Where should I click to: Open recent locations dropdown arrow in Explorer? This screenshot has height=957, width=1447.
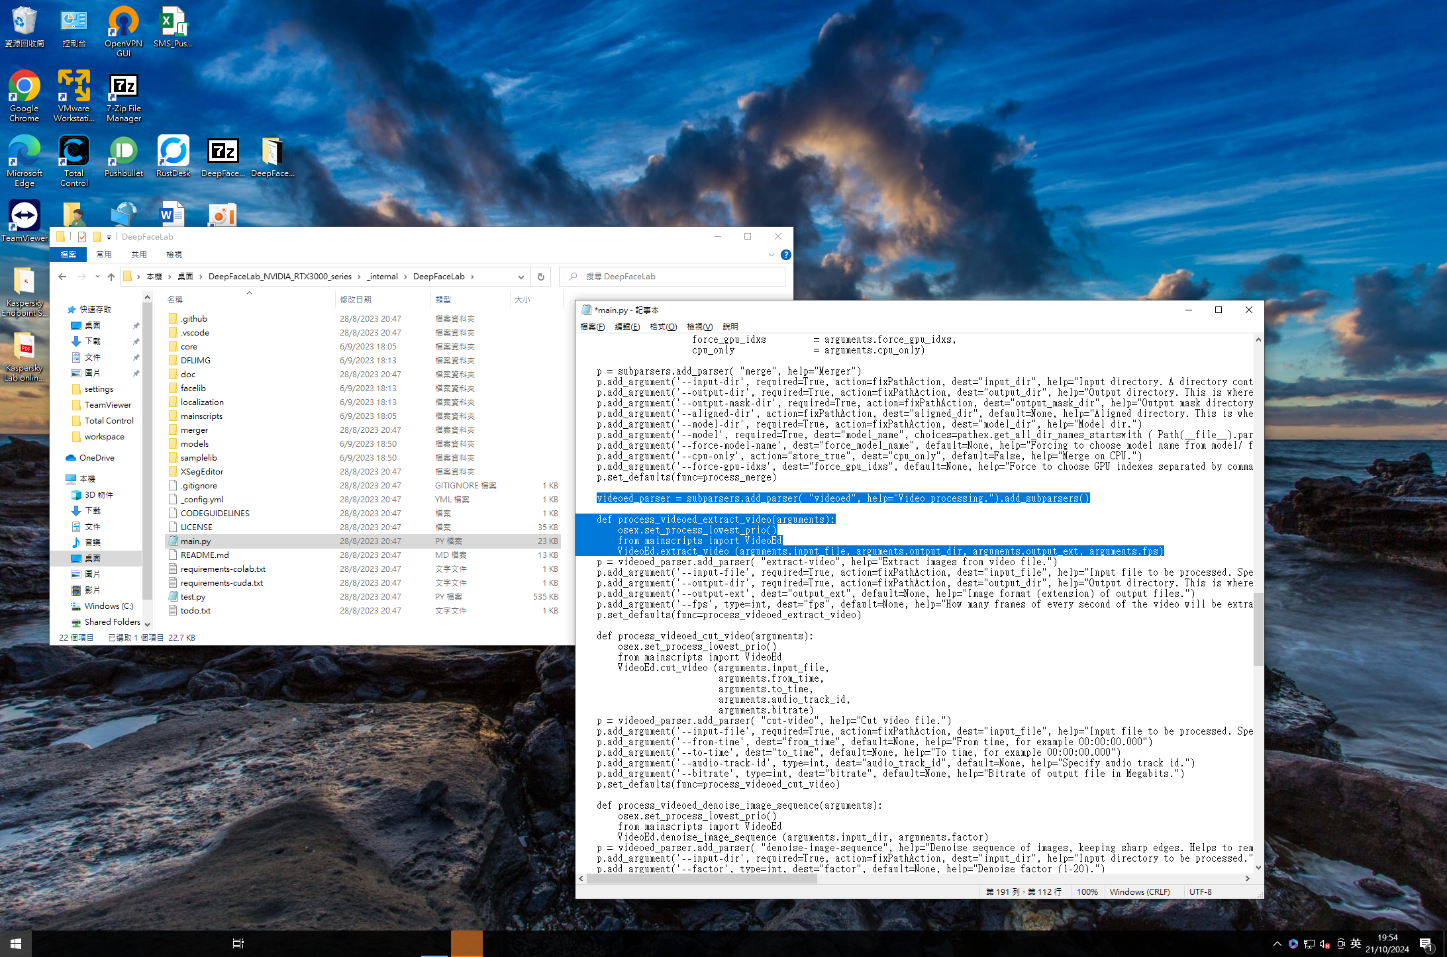pyautogui.click(x=97, y=277)
